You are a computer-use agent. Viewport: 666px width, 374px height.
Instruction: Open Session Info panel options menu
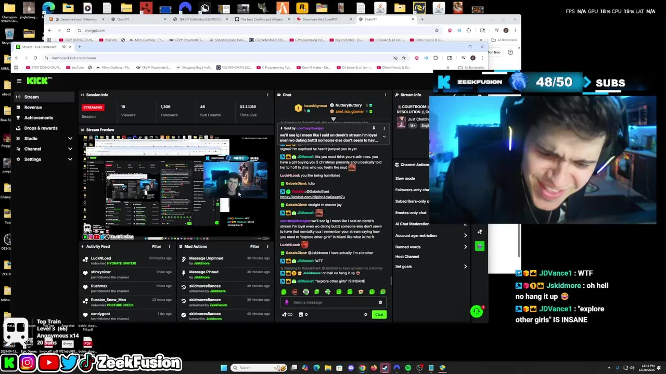267,95
